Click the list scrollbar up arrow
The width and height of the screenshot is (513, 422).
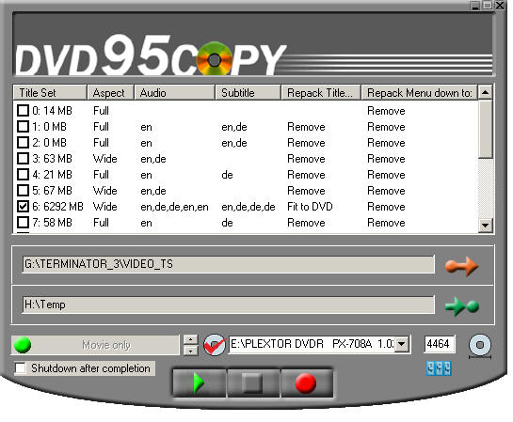coord(486,93)
